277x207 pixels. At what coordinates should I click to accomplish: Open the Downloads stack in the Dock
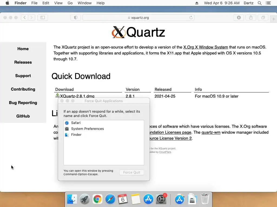click(x=192, y=199)
